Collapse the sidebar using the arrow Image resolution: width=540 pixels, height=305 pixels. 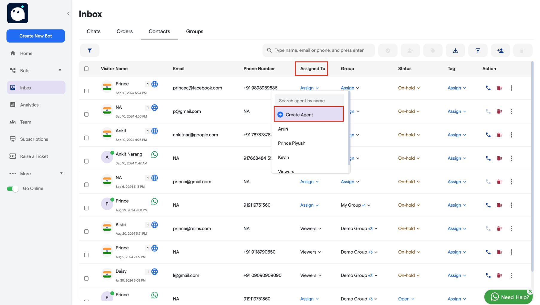68,13
